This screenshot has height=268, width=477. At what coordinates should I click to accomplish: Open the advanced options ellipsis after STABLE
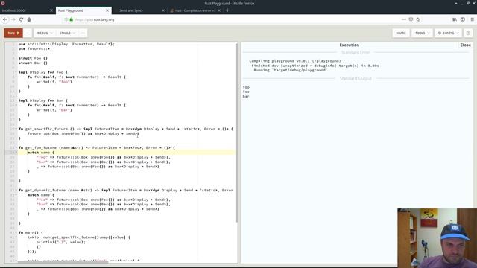click(x=83, y=33)
